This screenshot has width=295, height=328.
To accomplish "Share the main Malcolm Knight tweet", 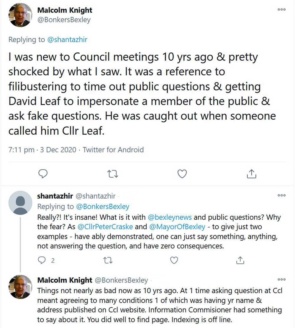I will coord(251,174).
